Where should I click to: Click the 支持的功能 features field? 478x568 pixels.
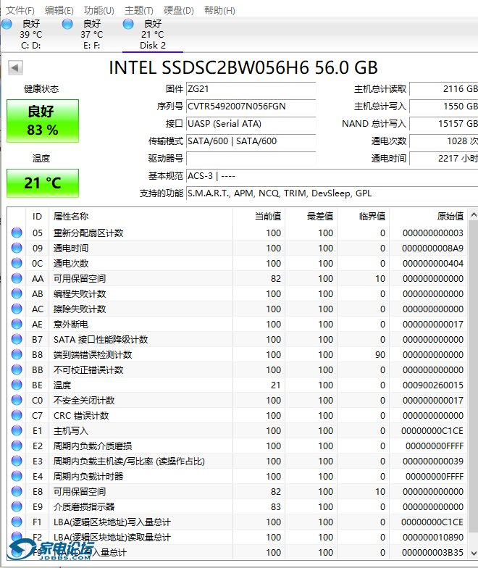point(332,193)
